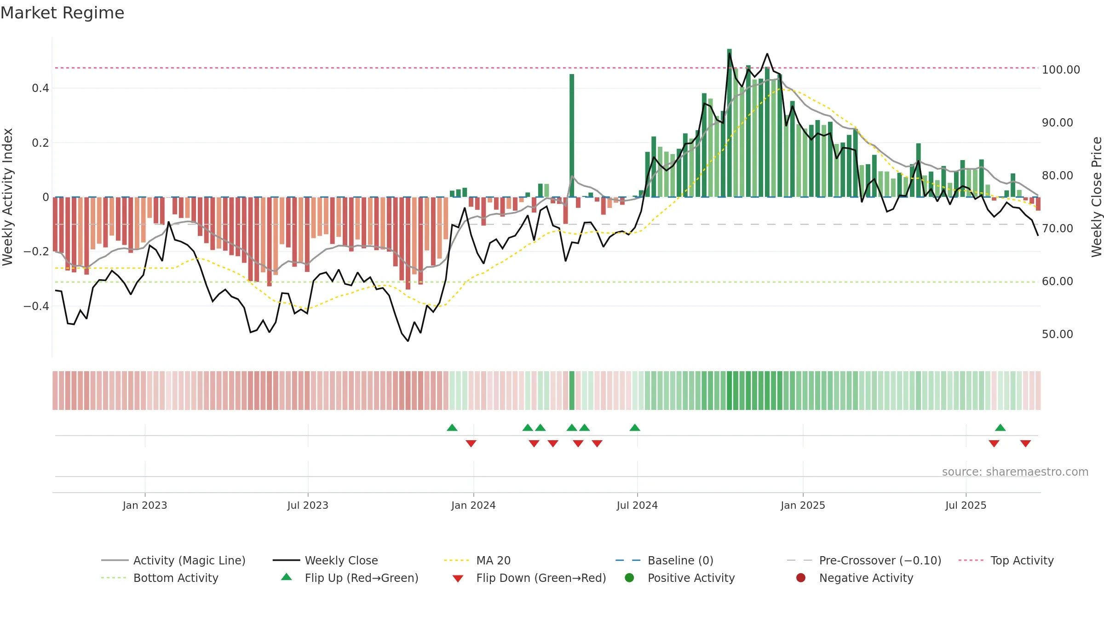Select the first Flip Up triangle before Jan 2024
Screen dimensions: 1104x621
click(452, 427)
